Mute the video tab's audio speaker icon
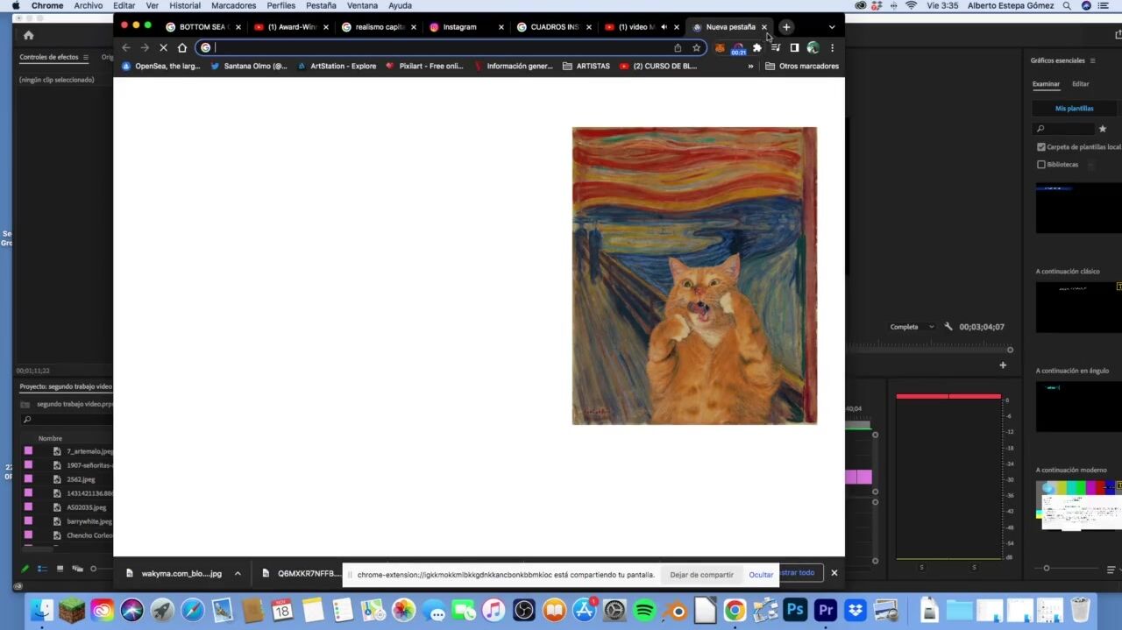The width and height of the screenshot is (1122, 630). (x=664, y=27)
